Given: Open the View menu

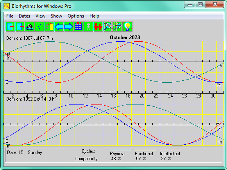Looking at the screenshot, I should coord(40,16).
